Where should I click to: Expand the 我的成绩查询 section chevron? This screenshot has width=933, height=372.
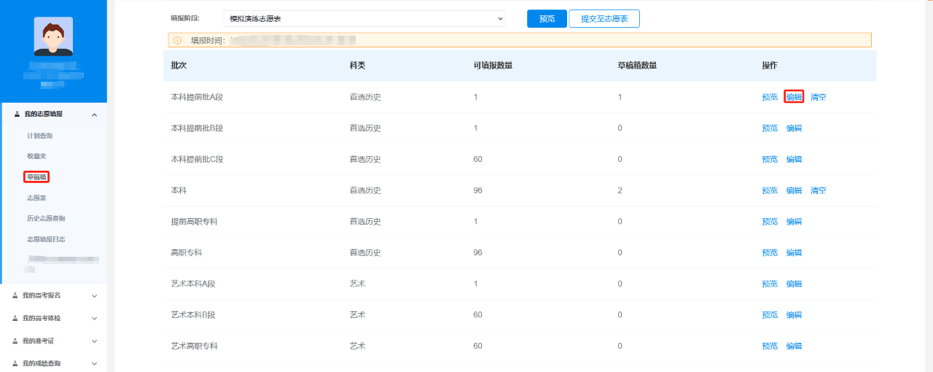click(94, 363)
